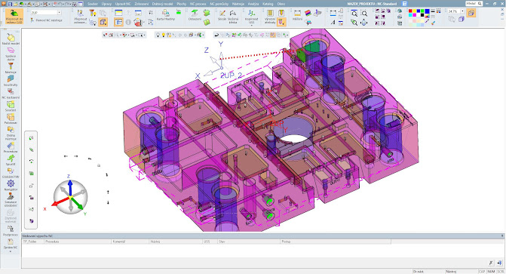Click green box icon in floating vertical toolbar

point(32,173)
